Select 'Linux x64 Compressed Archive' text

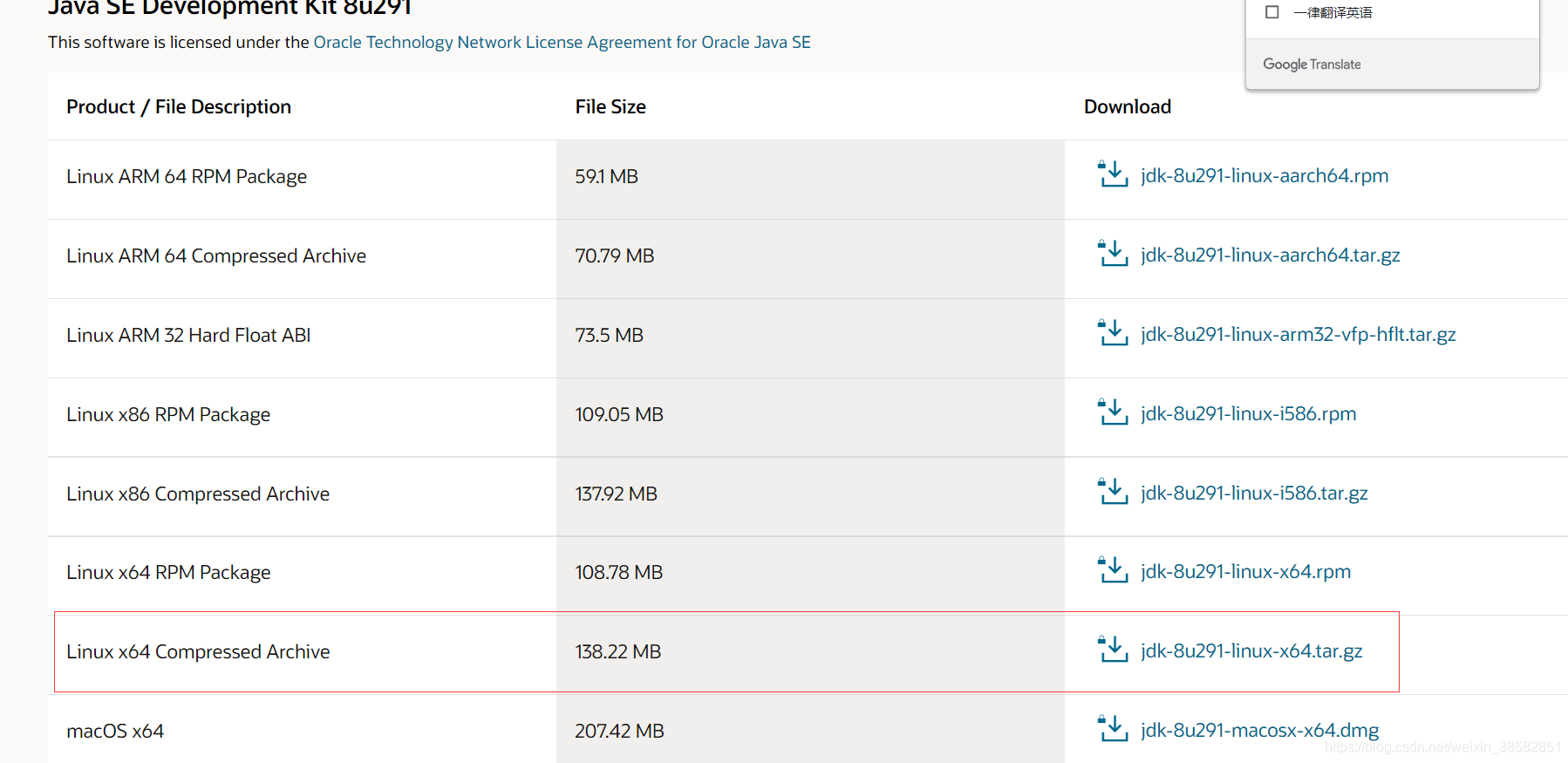click(198, 651)
